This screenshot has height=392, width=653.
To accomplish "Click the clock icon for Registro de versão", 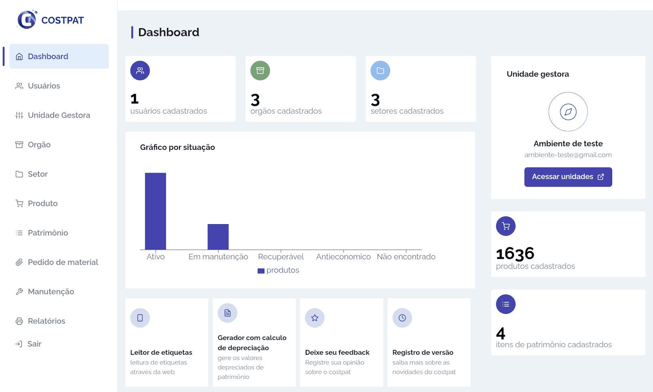I will coord(402,318).
